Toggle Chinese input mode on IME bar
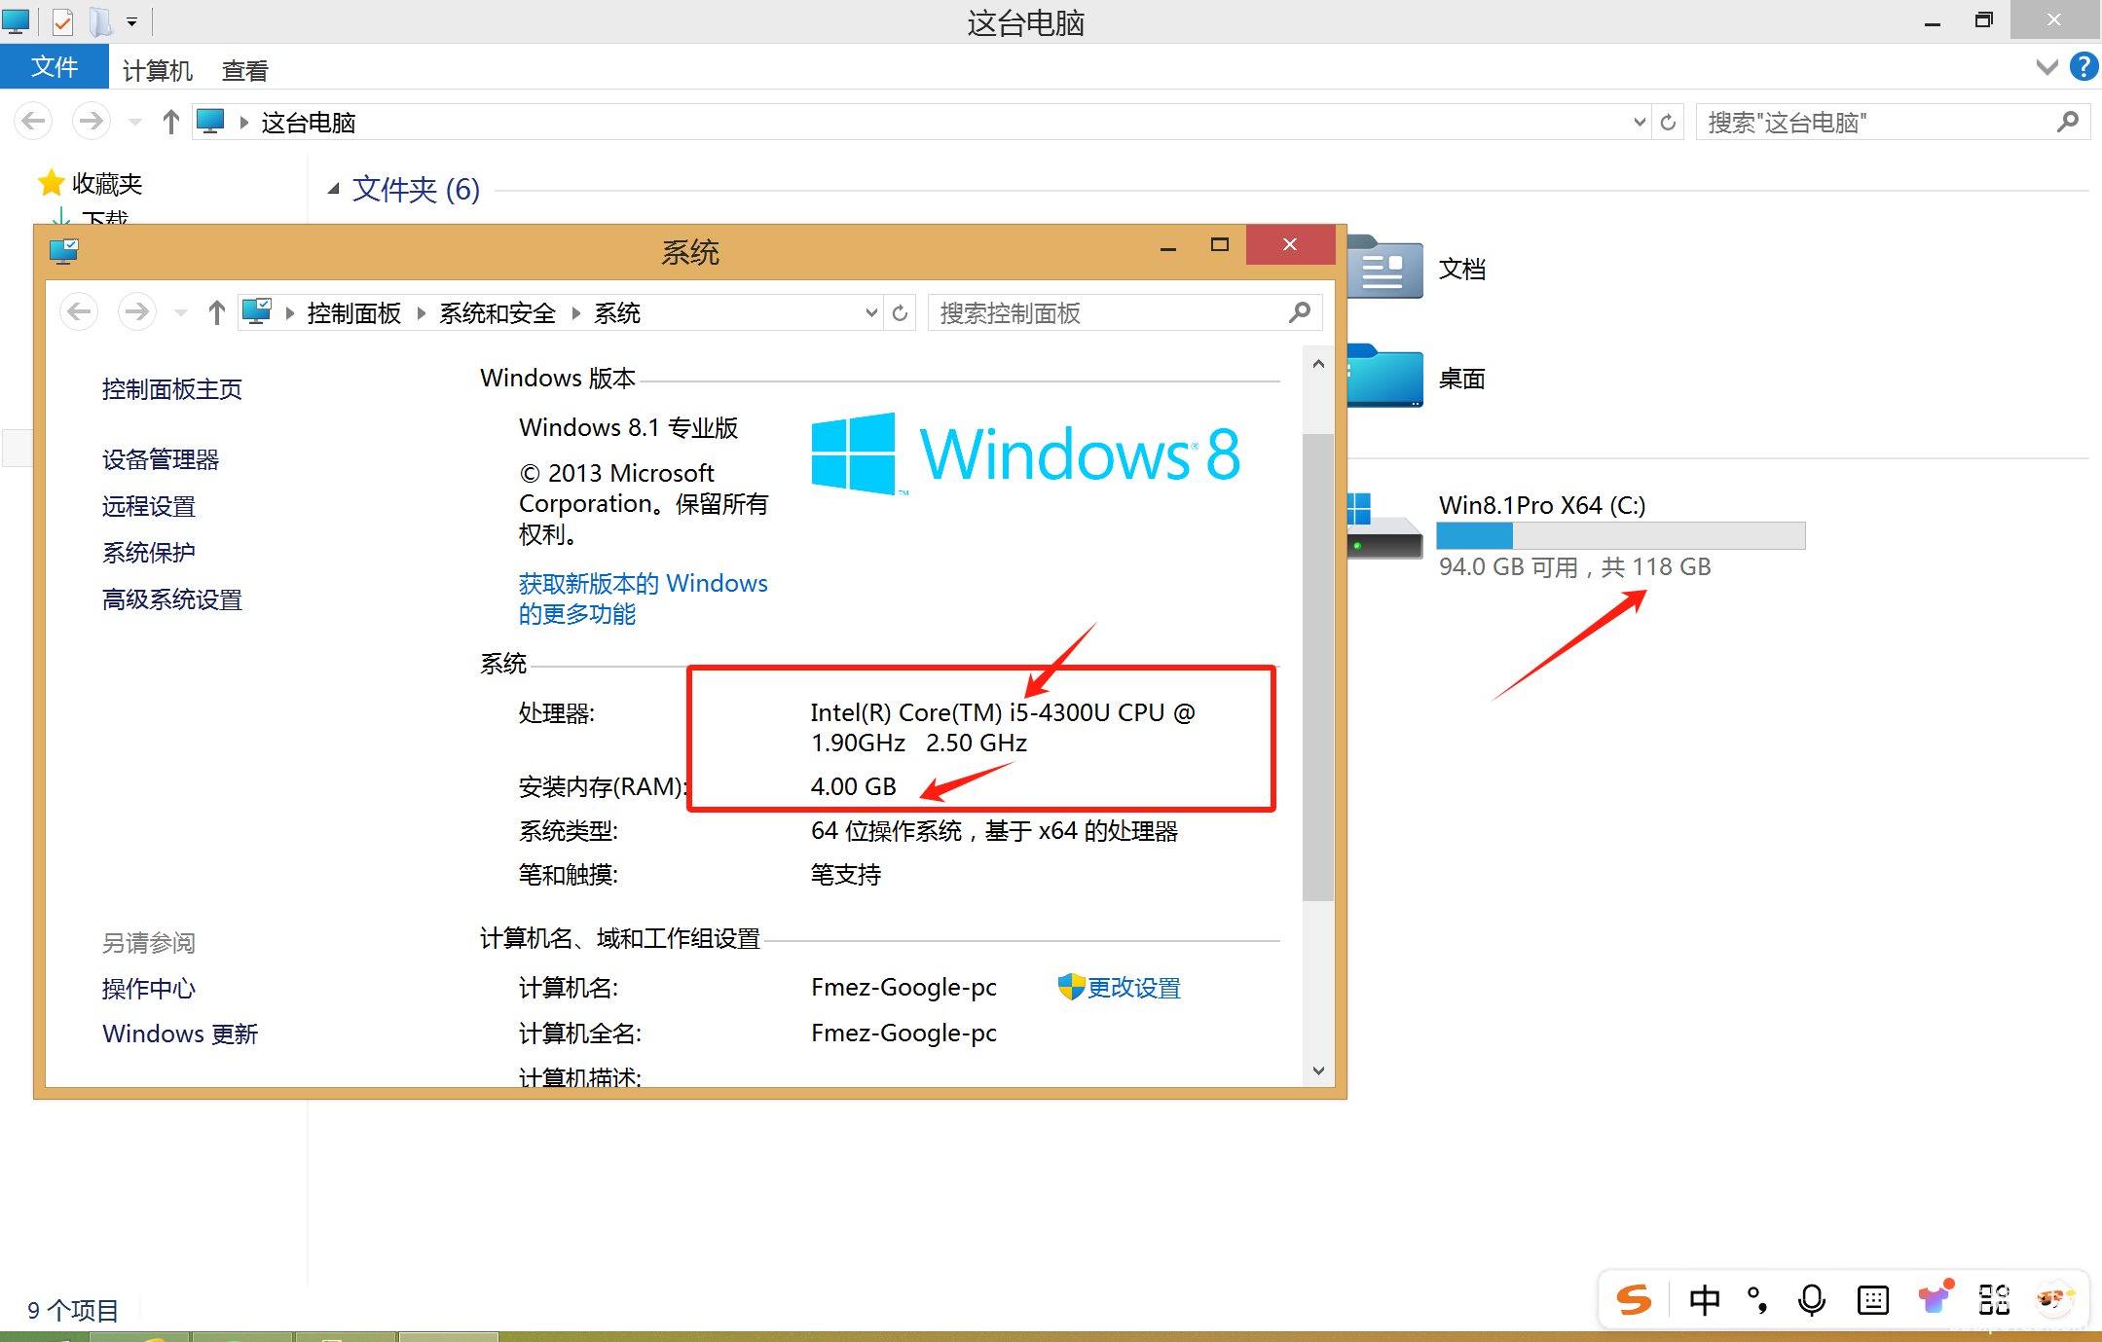This screenshot has height=1342, width=2102. tap(1705, 1299)
